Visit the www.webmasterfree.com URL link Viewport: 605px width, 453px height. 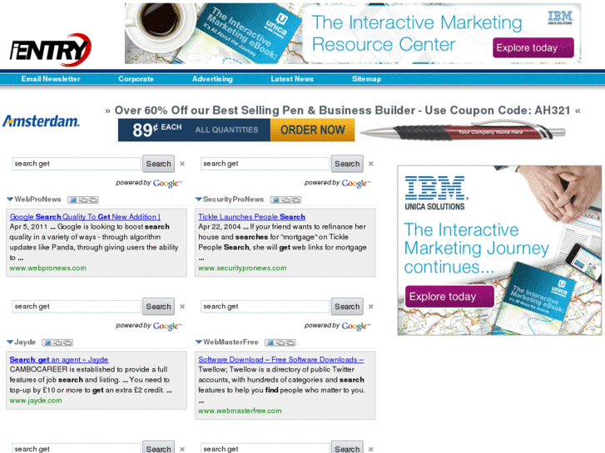coord(240,411)
